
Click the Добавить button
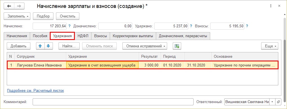pyautogui.click(x=19, y=46)
